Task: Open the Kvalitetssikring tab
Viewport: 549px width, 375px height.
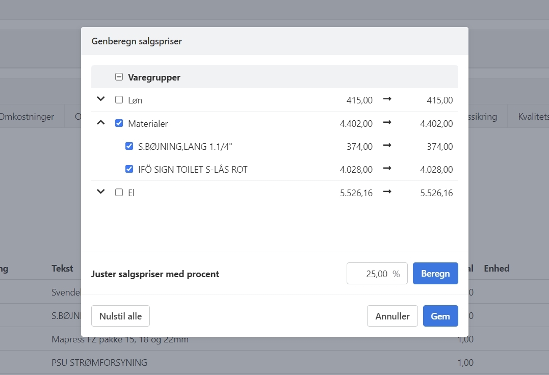Action: pyautogui.click(x=533, y=116)
